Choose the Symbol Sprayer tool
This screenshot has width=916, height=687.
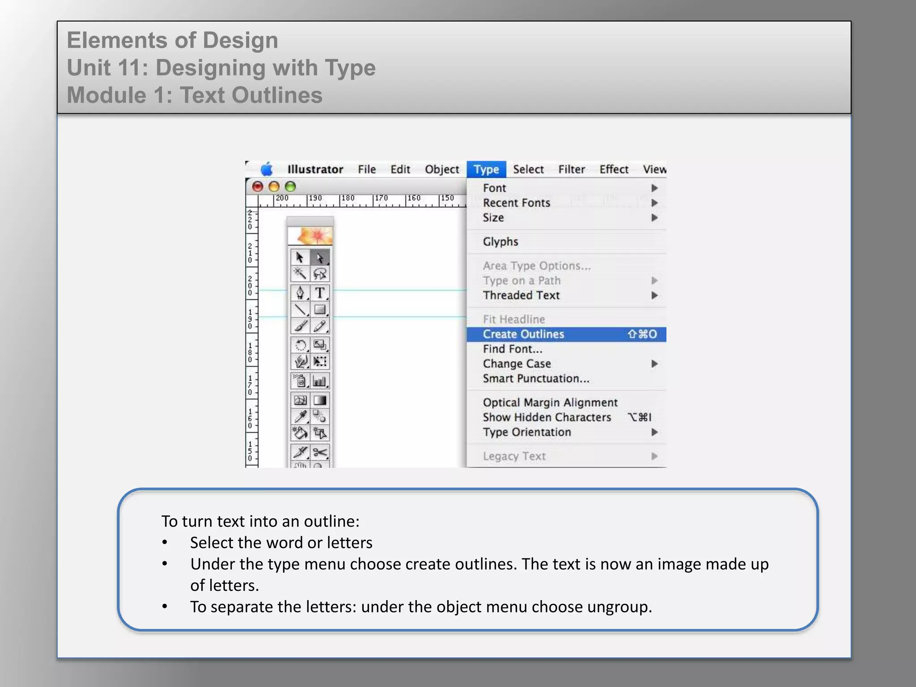click(x=300, y=381)
